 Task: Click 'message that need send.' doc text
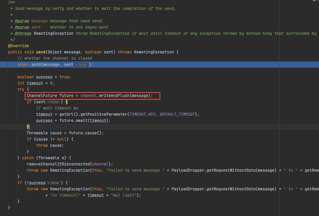pos(77,21)
